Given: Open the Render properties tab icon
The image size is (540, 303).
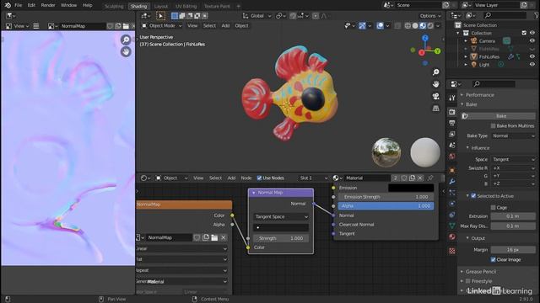Looking at the screenshot, I should (452, 112).
